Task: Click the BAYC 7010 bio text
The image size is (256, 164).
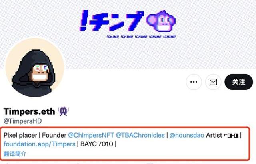Action: point(97,144)
